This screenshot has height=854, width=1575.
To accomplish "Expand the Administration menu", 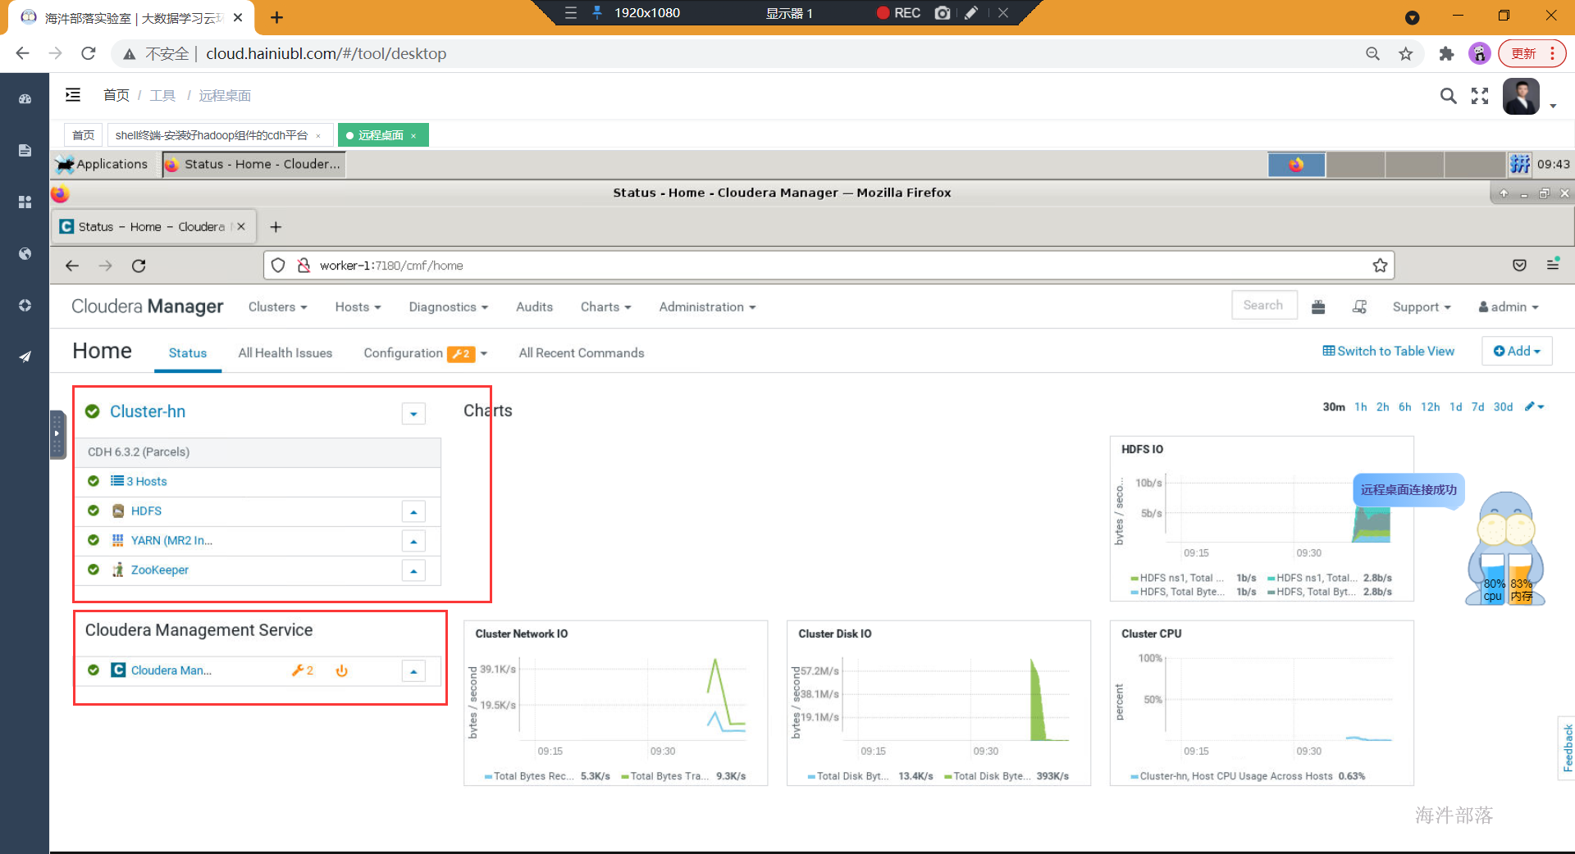I will [x=707, y=307].
